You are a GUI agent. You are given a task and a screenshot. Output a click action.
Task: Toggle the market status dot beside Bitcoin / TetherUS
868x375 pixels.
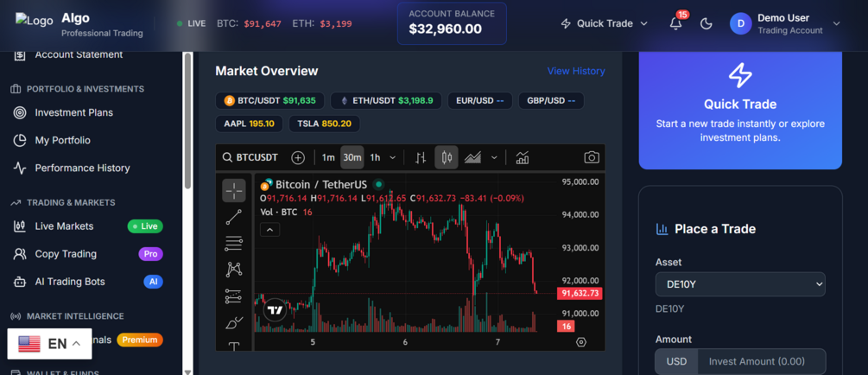(378, 184)
